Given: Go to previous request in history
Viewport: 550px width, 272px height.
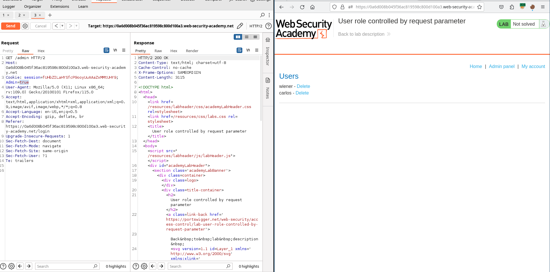Looking at the screenshot, I should click(56, 26).
